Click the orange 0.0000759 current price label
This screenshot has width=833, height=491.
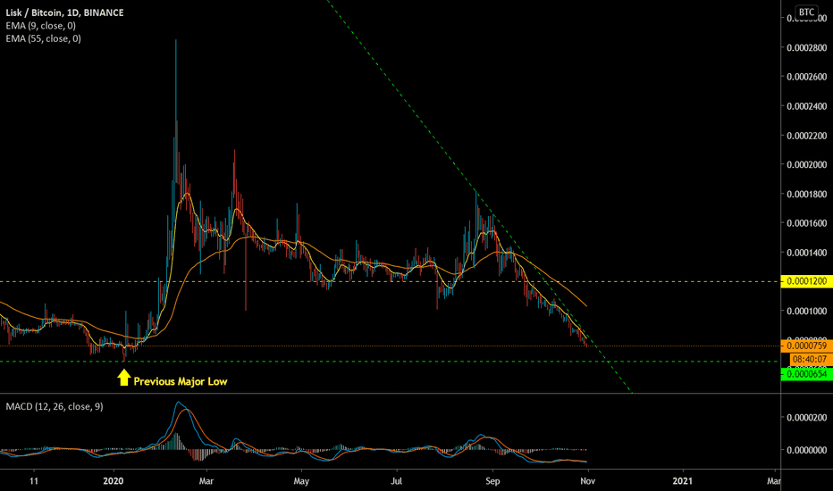click(x=806, y=346)
